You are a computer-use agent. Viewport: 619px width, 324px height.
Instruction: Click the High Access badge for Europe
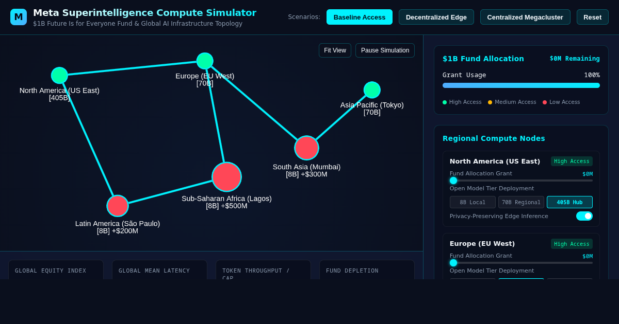[x=572, y=244]
